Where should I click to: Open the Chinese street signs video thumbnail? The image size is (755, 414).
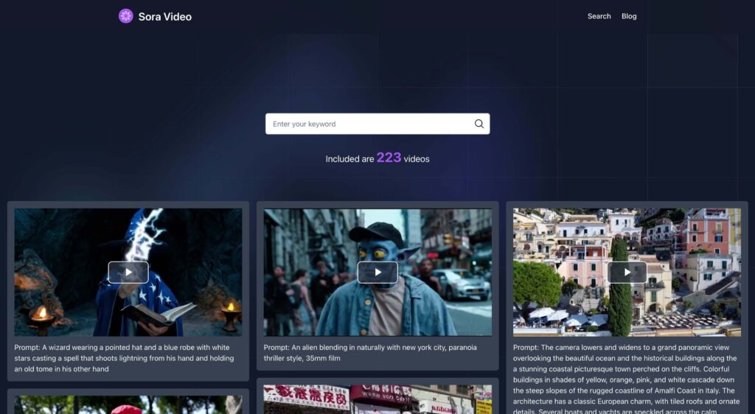377,399
